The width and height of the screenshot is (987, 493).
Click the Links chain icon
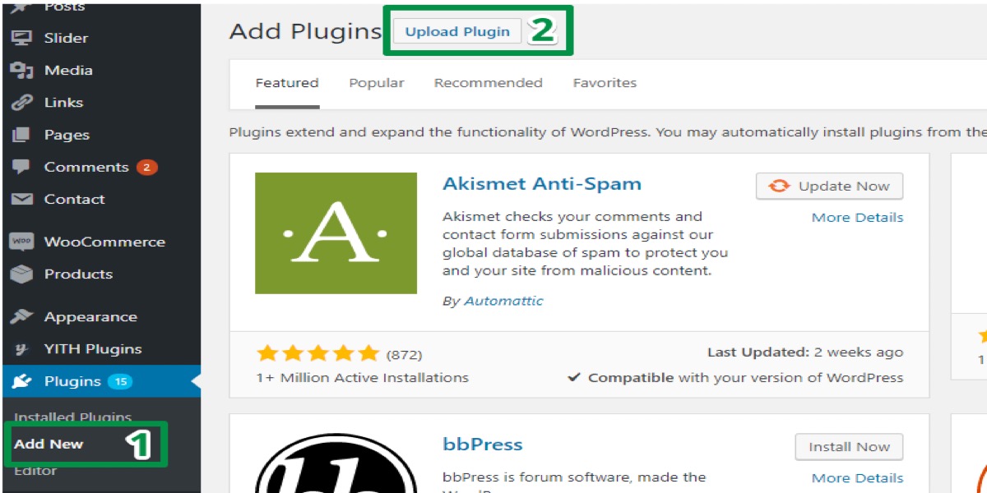click(21, 103)
